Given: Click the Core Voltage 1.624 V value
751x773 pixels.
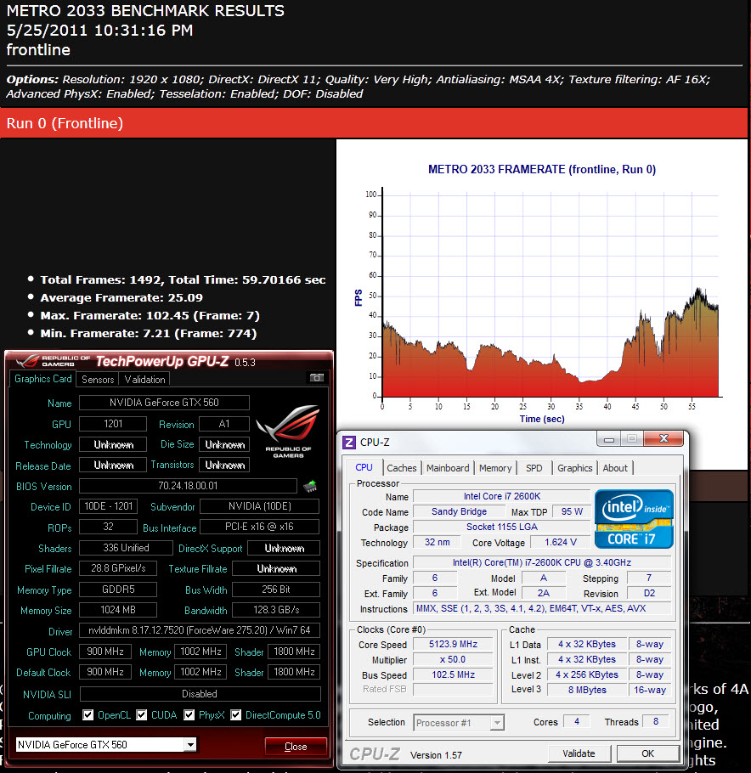Looking at the screenshot, I should 560,542.
